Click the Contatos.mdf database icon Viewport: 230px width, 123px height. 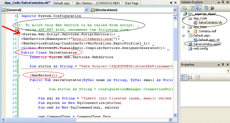click(x=195, y=31)
